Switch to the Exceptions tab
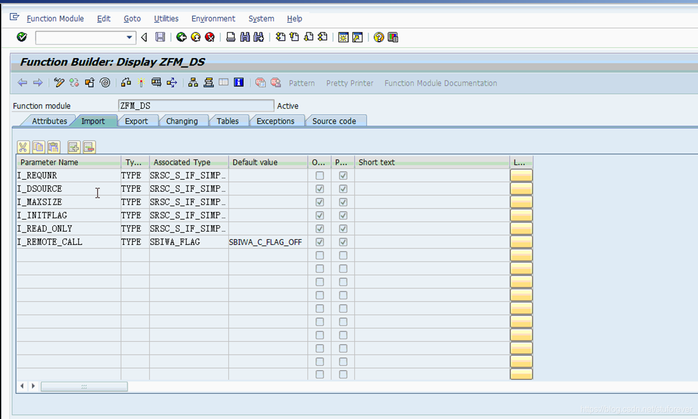This screenshot has height=419, width=698. pos(276,121)
